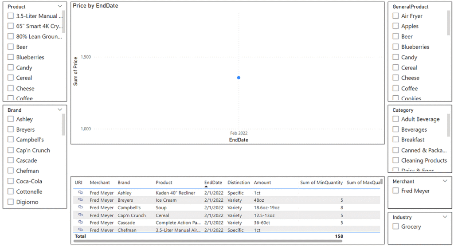The width and height of the screenshot is (454, 250).
Task: Expand the Industry slicer dropdown arrow
Action: pos(445,217)
